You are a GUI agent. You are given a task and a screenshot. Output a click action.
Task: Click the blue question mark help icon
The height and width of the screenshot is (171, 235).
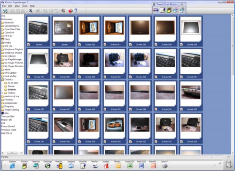tap(76, 11)
